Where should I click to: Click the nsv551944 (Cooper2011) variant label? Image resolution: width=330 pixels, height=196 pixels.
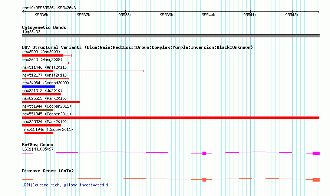pyautogui.click(x=47, y=106)
